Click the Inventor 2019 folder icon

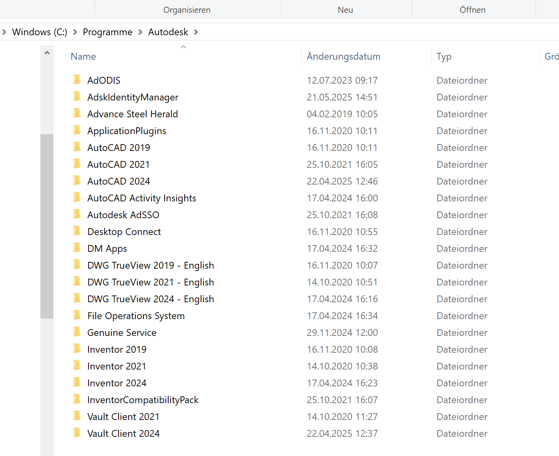(x=77, y=349)
